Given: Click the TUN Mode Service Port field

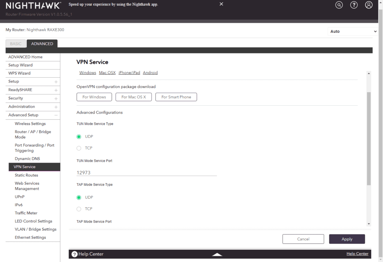Looking at the screenshot, I should [147, 173].
